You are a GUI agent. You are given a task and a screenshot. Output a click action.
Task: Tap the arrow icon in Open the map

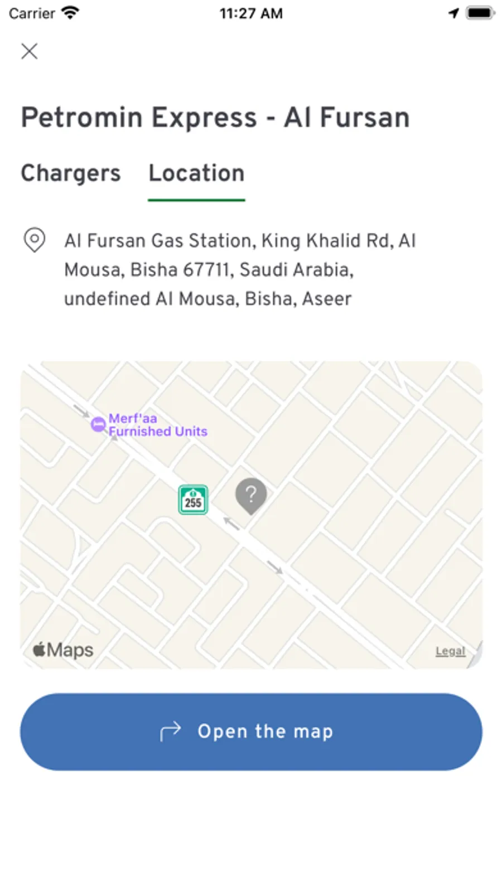171,731
